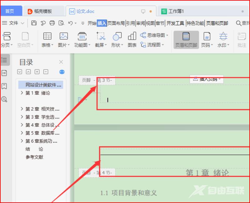Start a screen capture with 截屏
This screenshot has height=203, width=250.
click(101, 40)
